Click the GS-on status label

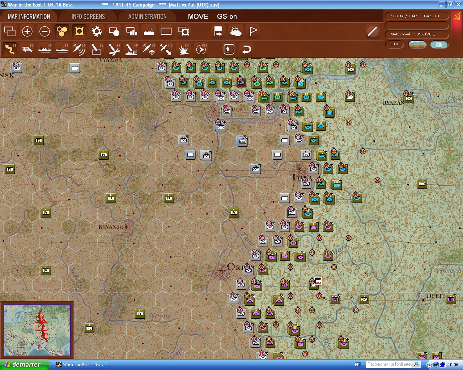click(x=227, y=17)
